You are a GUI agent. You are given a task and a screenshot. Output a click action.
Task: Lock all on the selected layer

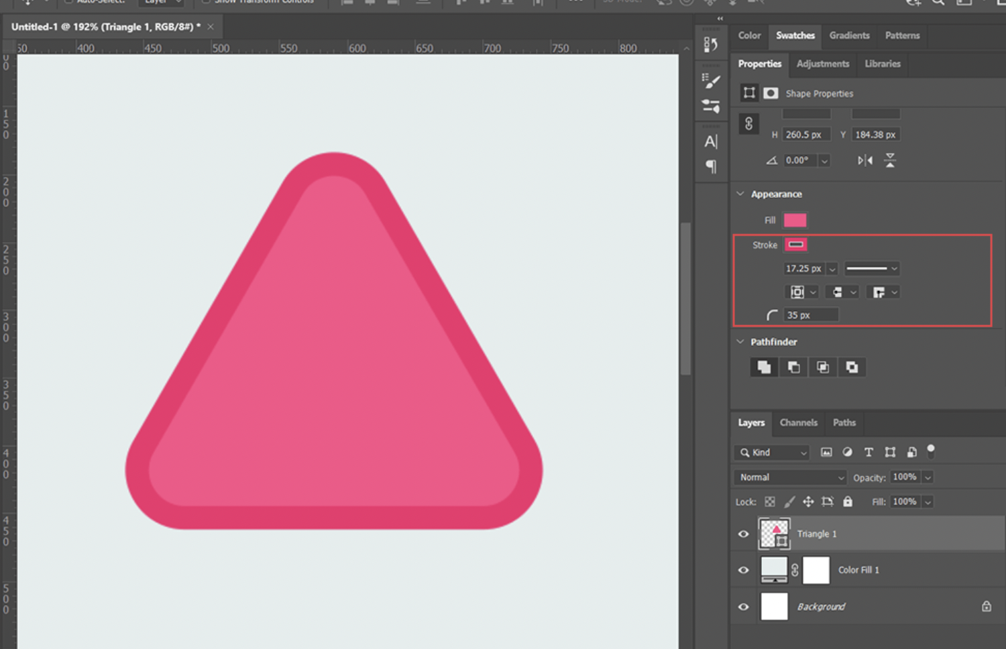848,501
